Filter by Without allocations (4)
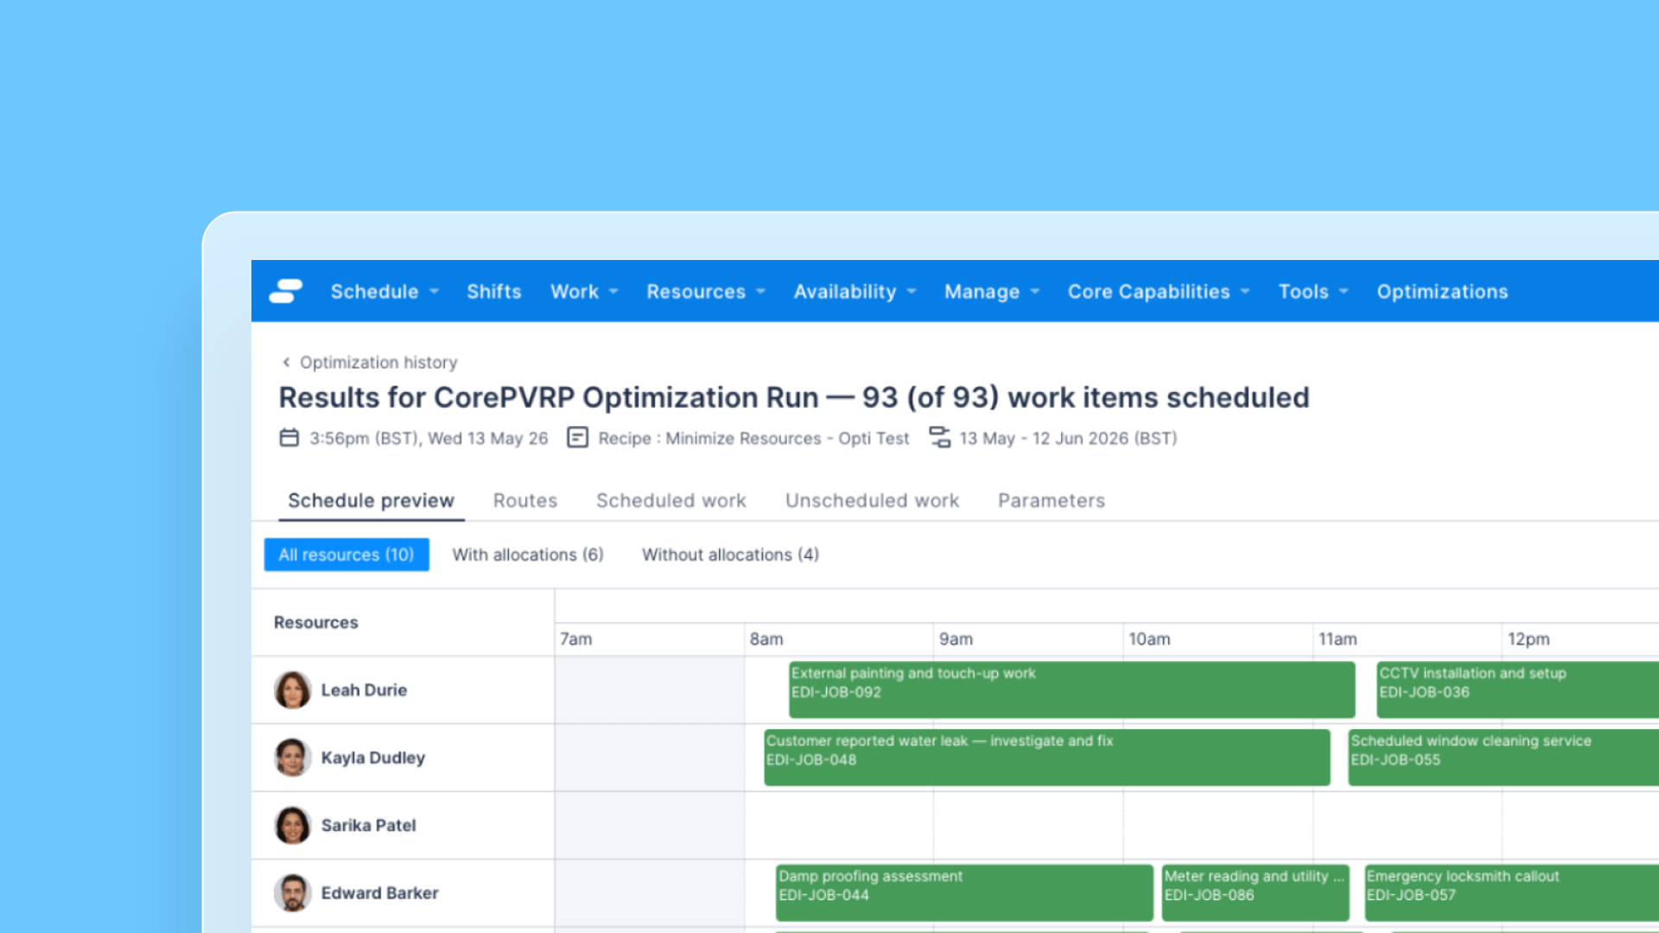This screenshot has width=1659, height=933. (x=730, y=555)
